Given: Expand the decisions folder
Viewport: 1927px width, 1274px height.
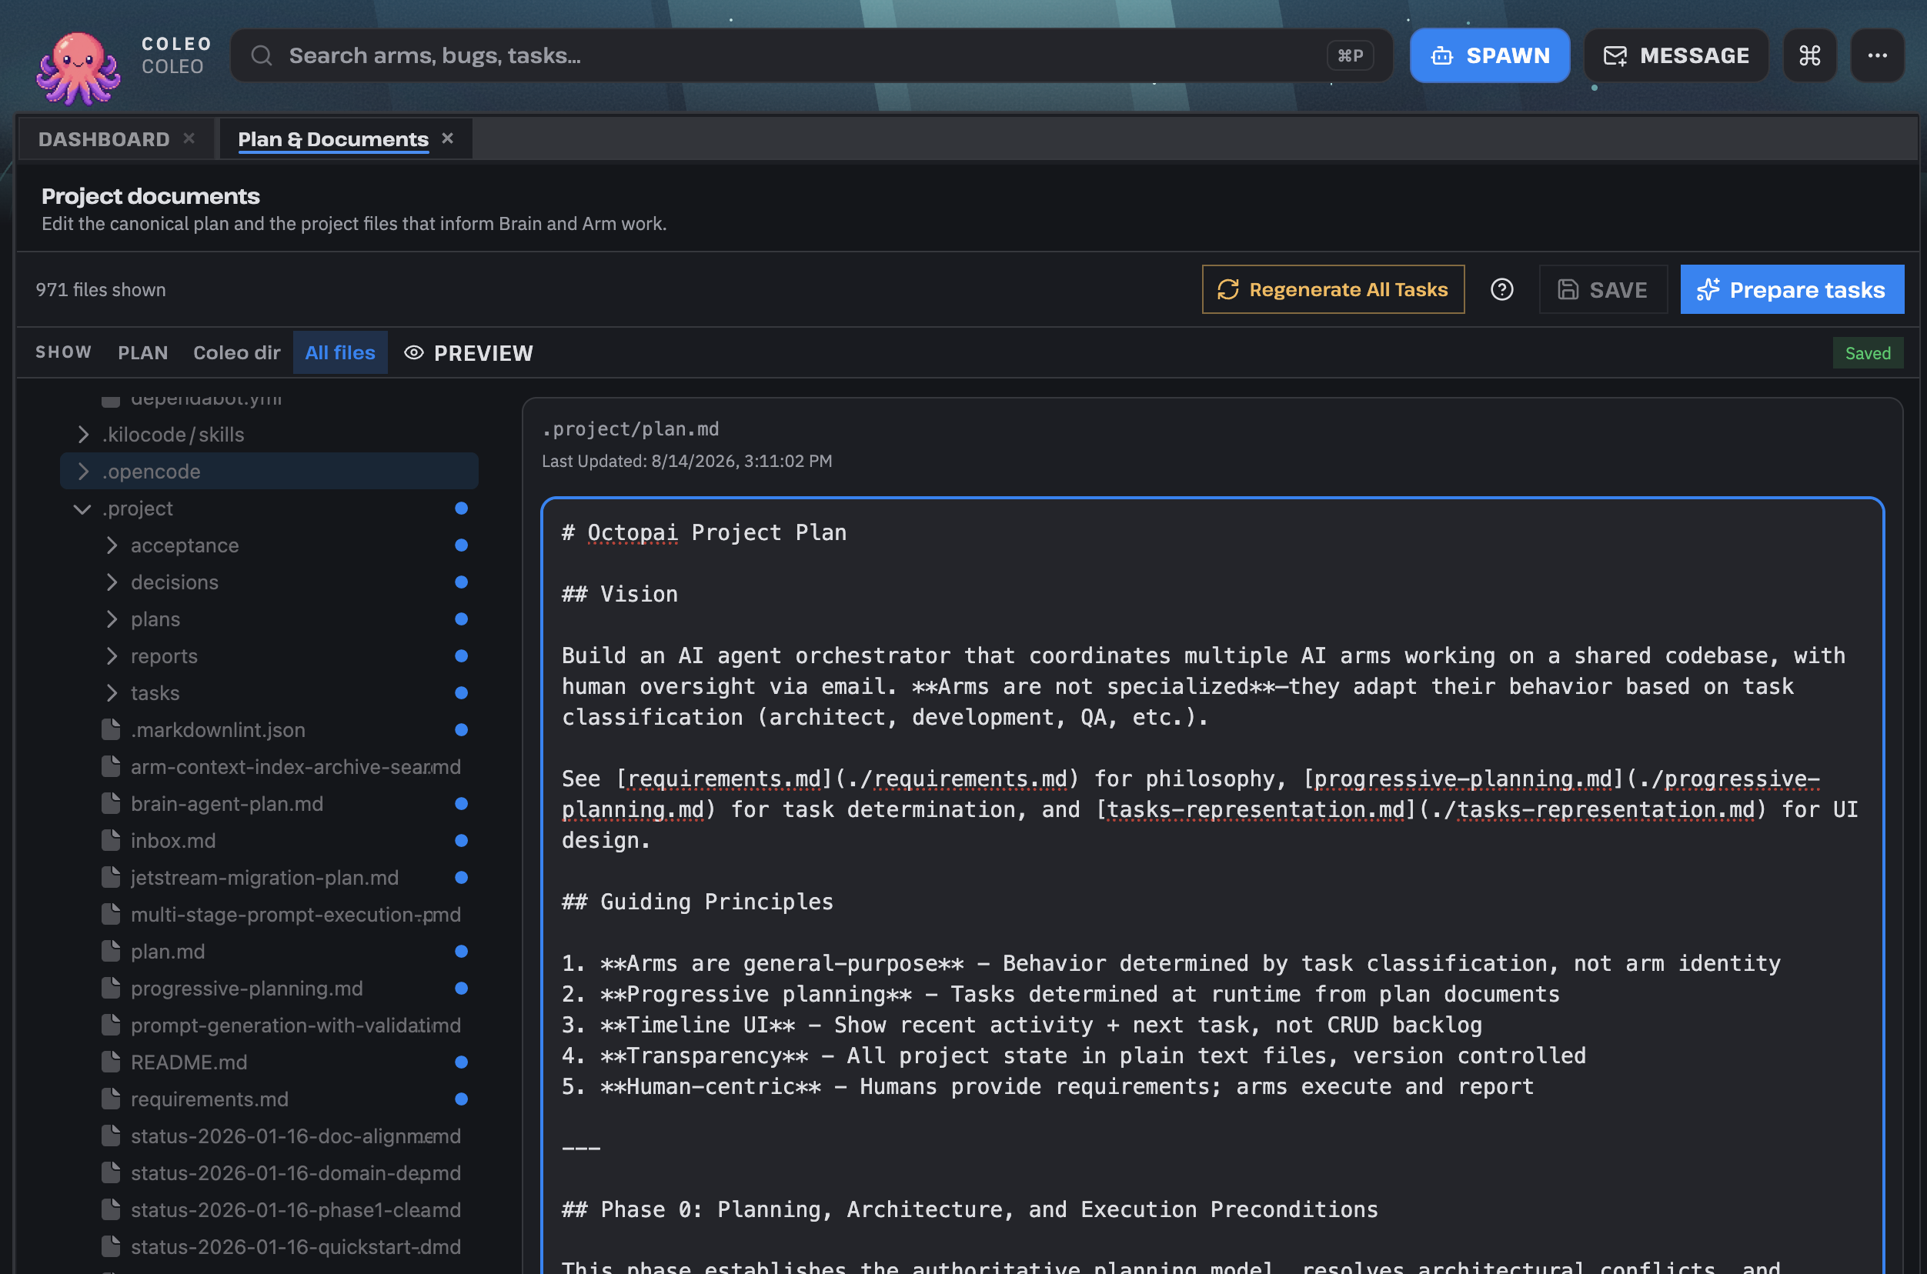Looking at the screenshot, I should pos(112,582).
